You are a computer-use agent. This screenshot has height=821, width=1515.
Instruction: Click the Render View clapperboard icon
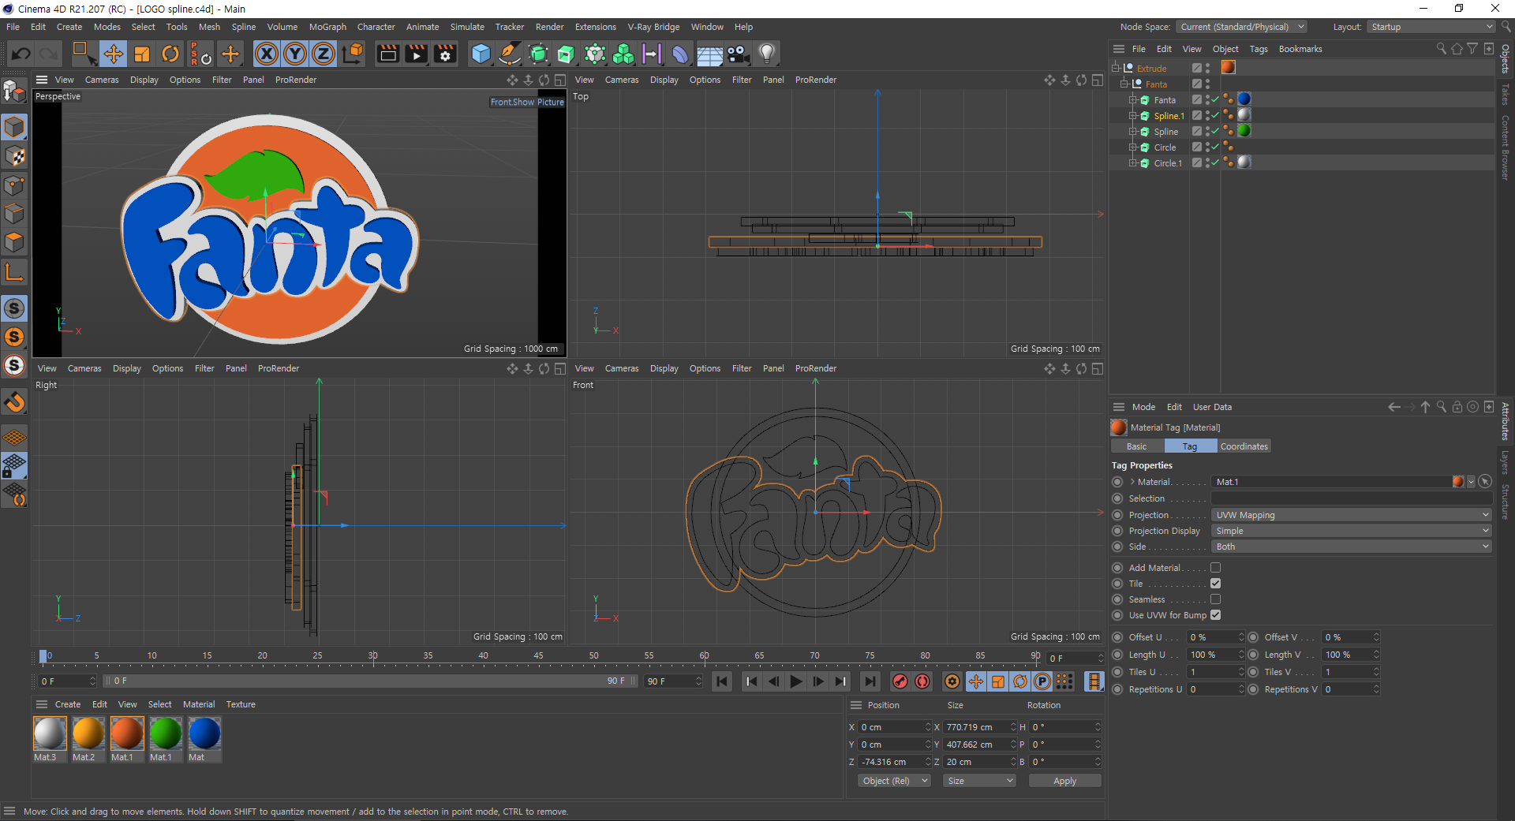(x=387, y=54)
